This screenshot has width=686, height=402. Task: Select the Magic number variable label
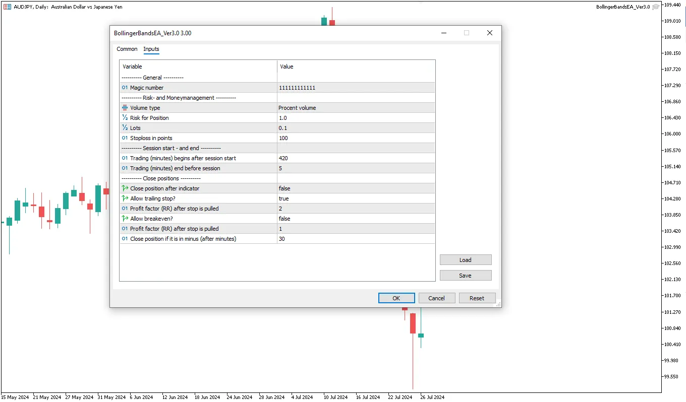[x=147, y=88]
